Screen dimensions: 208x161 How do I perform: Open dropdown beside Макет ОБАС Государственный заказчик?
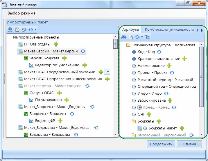107,72
